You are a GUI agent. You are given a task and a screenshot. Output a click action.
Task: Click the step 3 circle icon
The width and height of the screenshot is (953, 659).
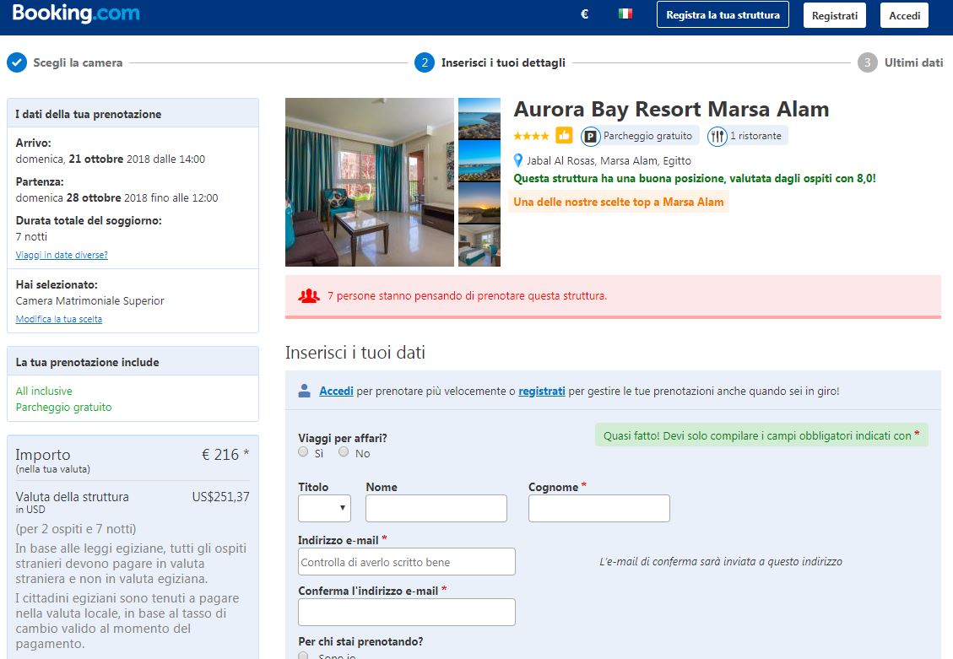click(x=867, y=62)
